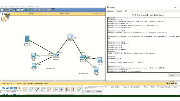The width and height of the screenshot is (180, 101).
Task: Choose the Serial DCE cable with clock
Action: pos(67,89)
